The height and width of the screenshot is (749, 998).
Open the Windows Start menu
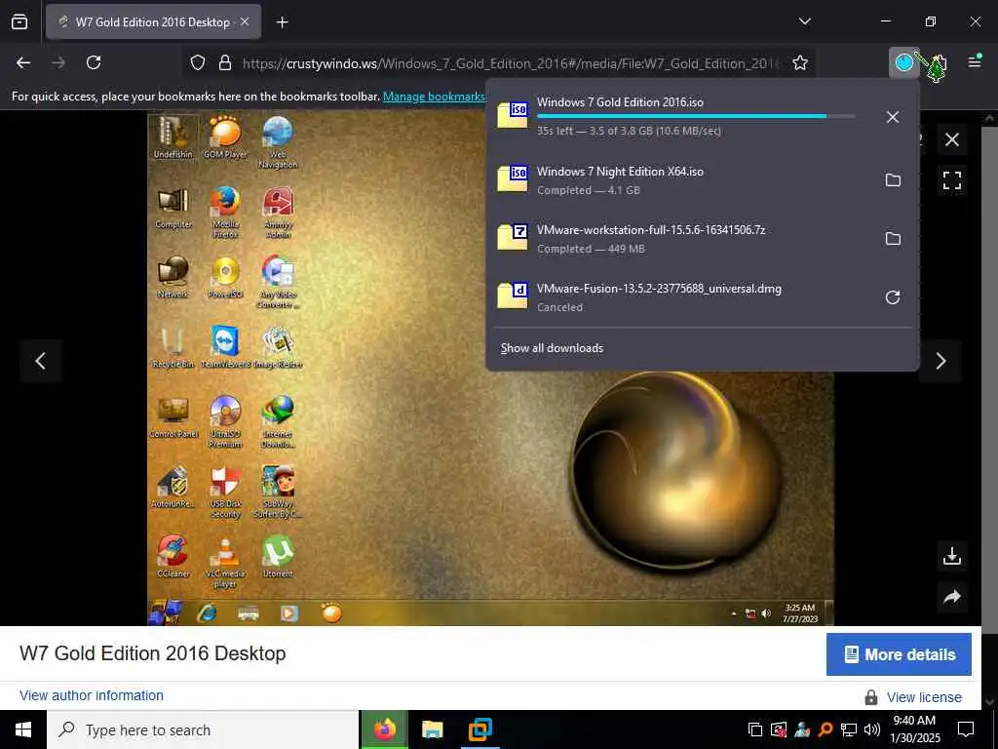point(23,729)
